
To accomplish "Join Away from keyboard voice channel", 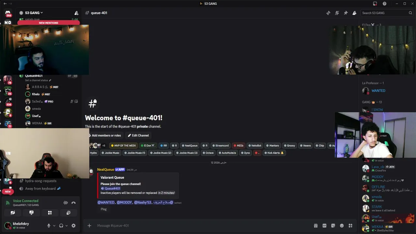I will click(x=43, y=188).
